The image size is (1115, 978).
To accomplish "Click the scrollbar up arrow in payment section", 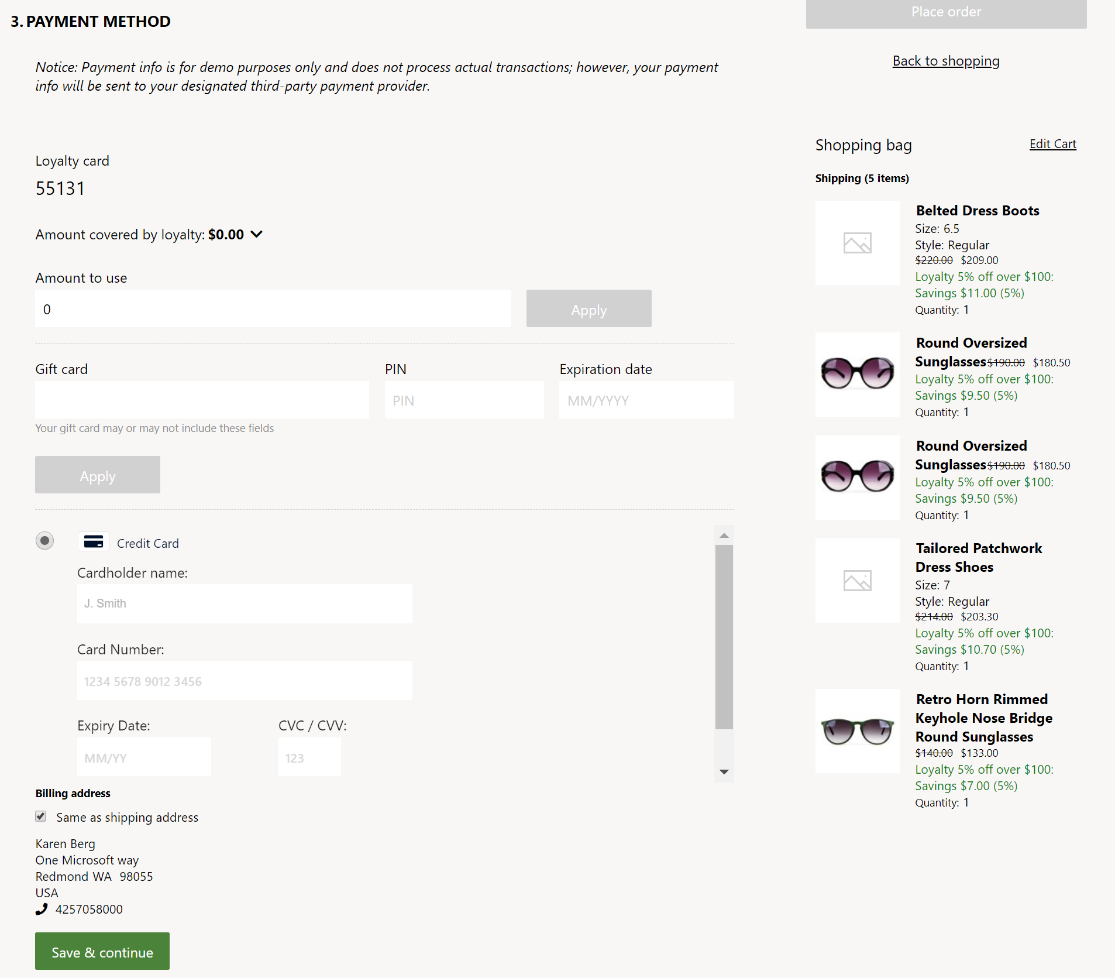I will click(724, 534).
